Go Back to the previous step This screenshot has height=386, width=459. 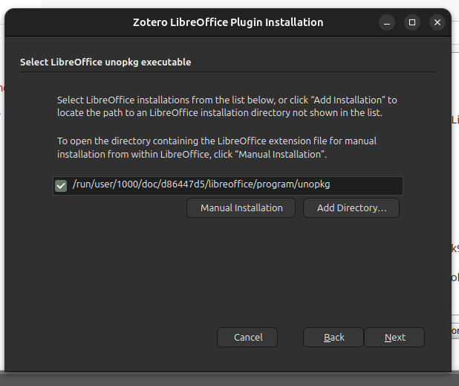pos(333,338)
